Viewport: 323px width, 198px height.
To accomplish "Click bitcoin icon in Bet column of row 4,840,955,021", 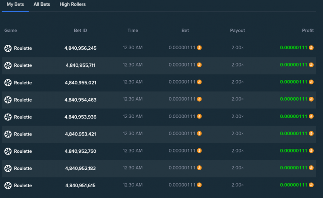I will click(x=199, y=82).
